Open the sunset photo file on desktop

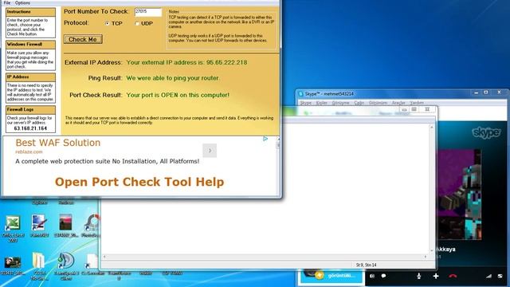65,226
